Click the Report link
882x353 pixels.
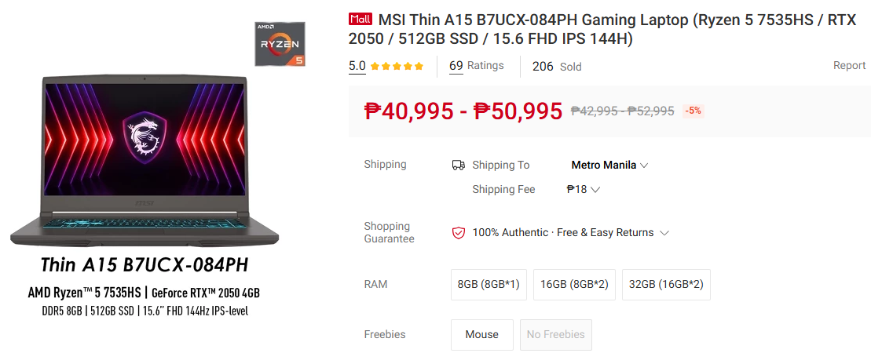tap(849, 66)
